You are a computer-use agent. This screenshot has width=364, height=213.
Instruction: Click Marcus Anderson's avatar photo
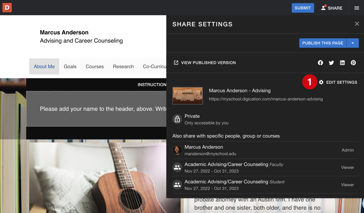(177, 150)
